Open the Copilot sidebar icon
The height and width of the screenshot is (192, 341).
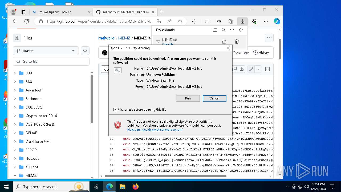[x=277, y=21]
